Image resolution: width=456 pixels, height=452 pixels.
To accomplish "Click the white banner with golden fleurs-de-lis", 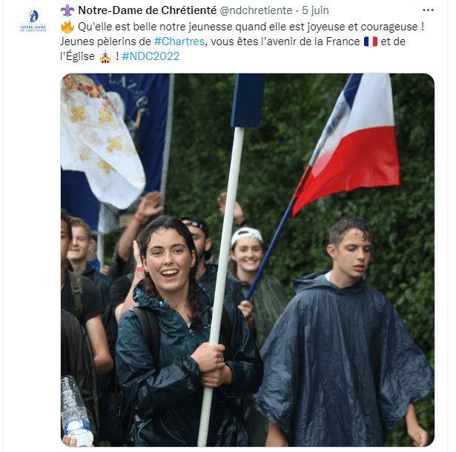I will [x=100, y=141].
